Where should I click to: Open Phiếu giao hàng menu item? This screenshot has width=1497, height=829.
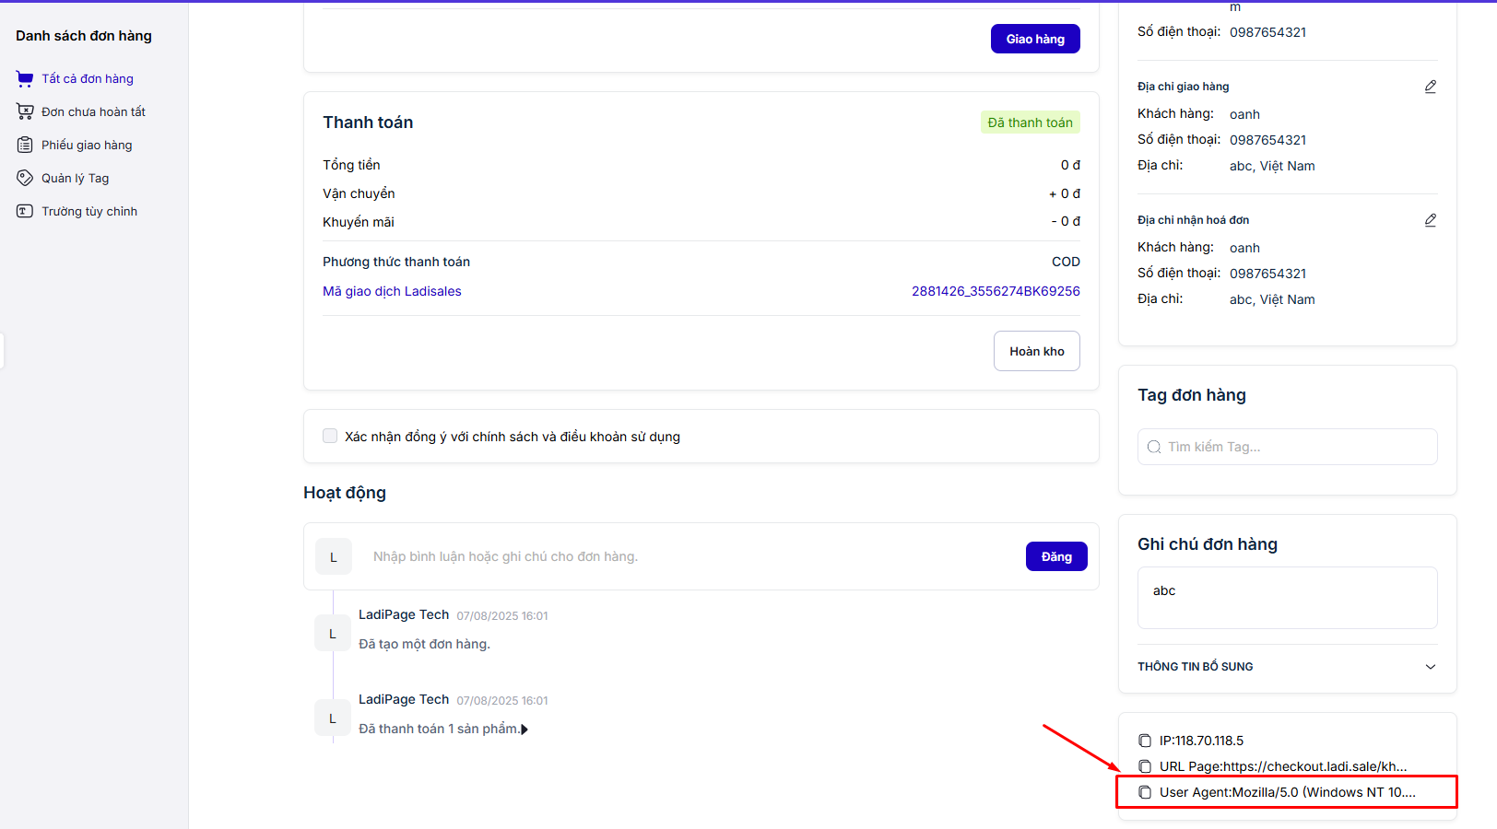coord(87,146)
